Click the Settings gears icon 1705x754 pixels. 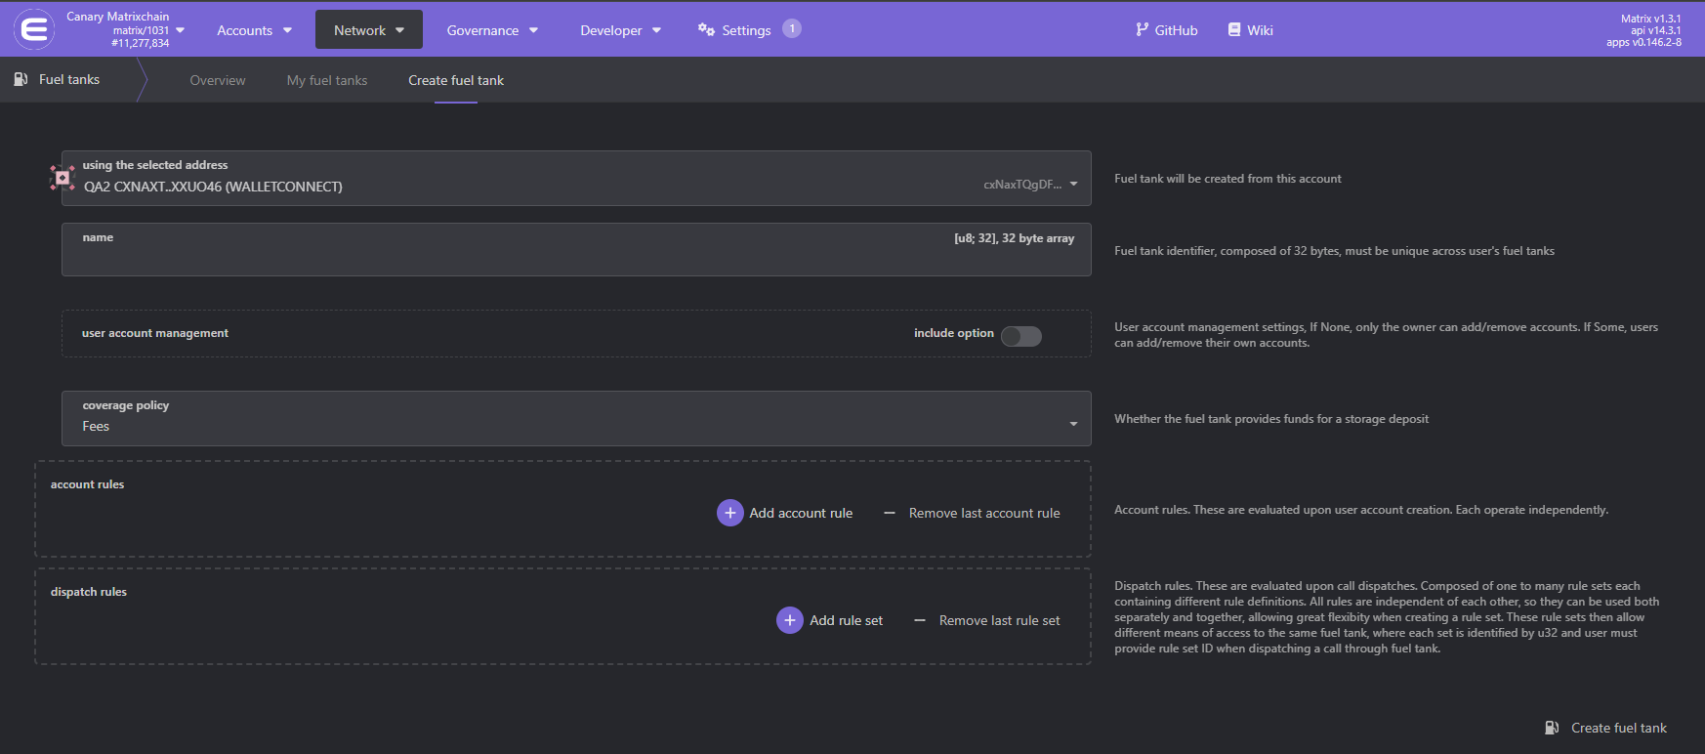point(706,30)
